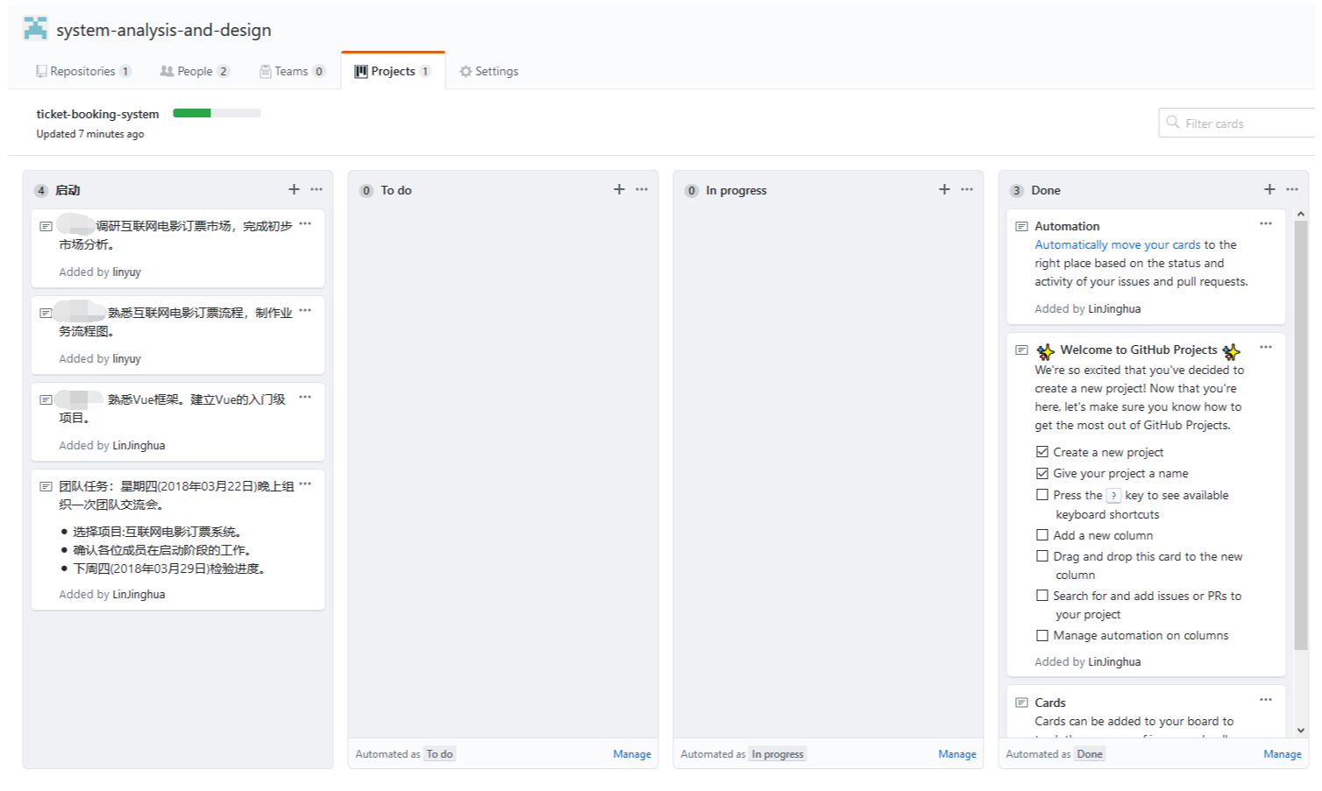
Task: Open the 启动 column options menu
Action: tap(316, 189)
